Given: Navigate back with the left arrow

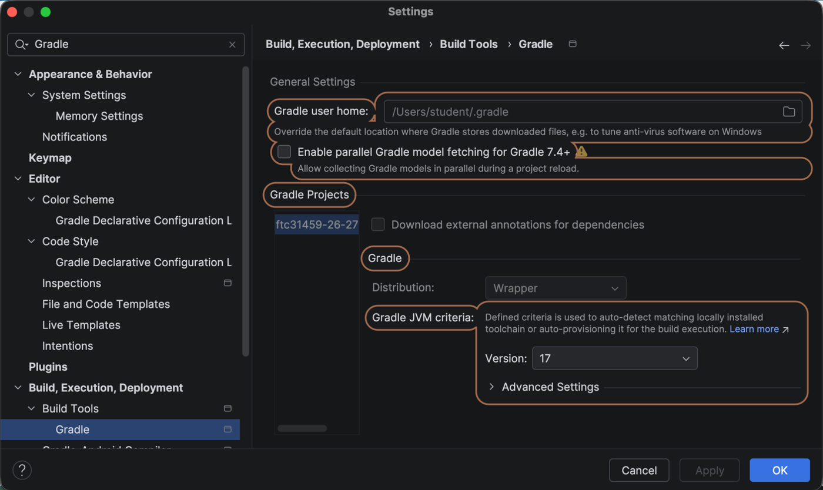Looking at the screenshot, I should pos(784,45).
